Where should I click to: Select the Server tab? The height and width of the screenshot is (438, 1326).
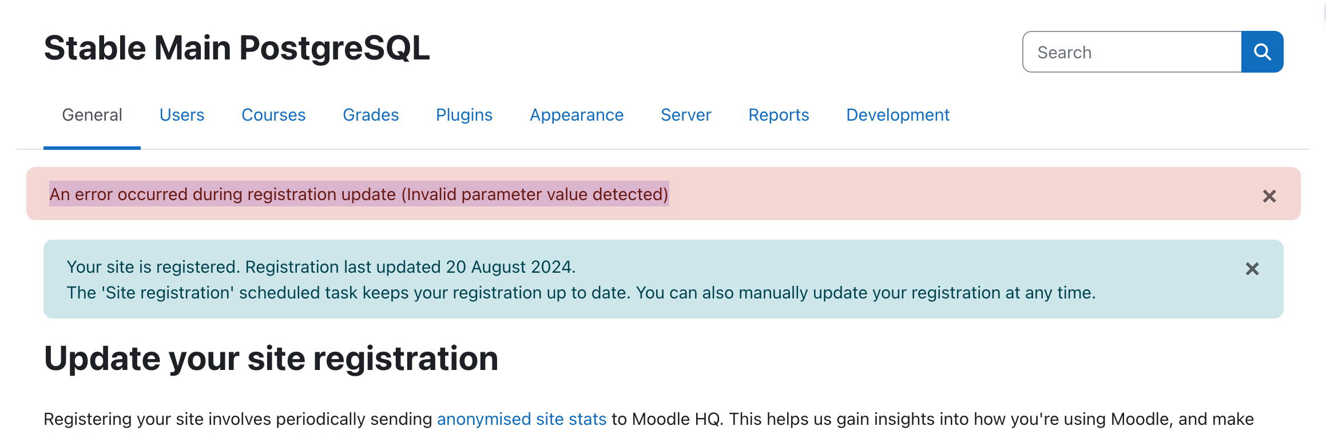point(686,115)
